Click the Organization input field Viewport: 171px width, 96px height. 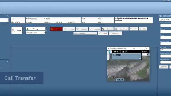tap(166, 62)
